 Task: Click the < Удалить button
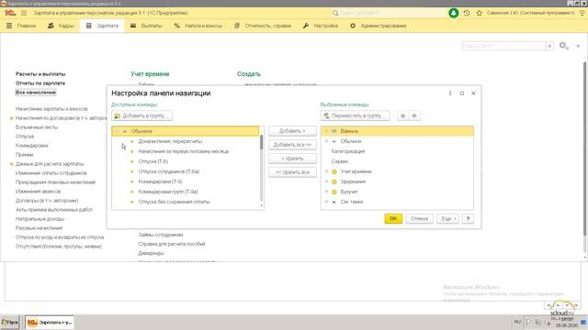292,159
